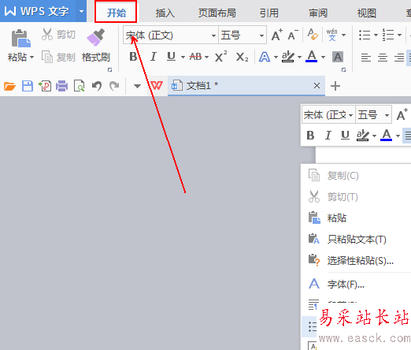411x350 pixels.
Task: Toggle Bold in the main ribbon
Action: tap(133, 57)
